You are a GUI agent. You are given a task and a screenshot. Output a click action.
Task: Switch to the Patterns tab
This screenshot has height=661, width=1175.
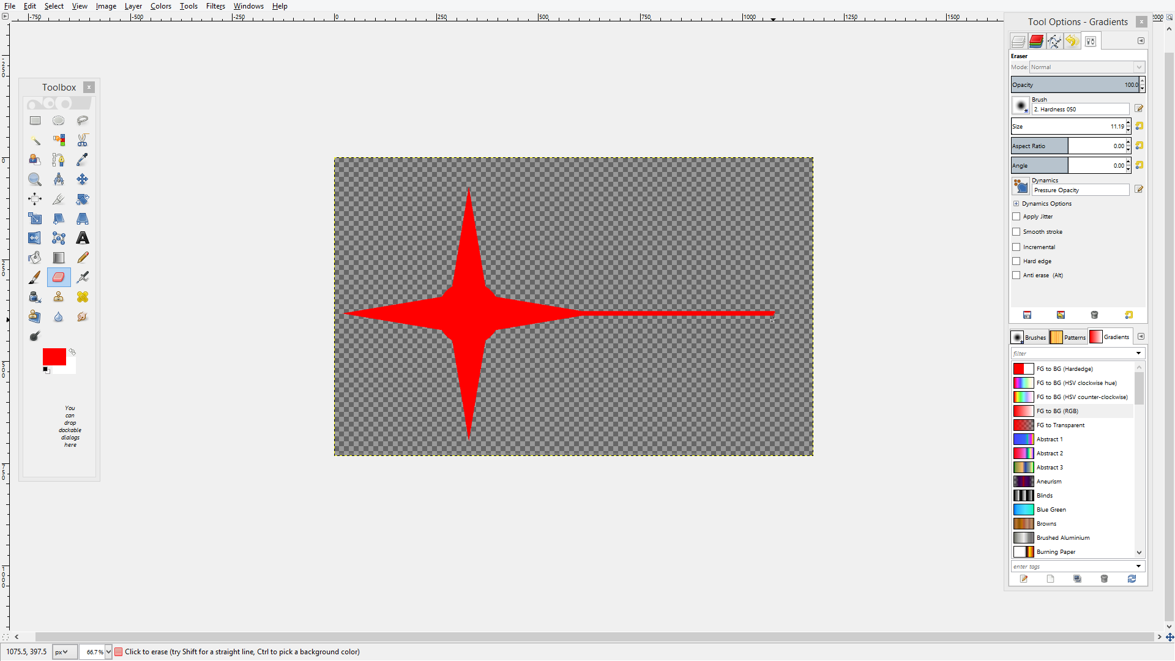point(1068,337)
